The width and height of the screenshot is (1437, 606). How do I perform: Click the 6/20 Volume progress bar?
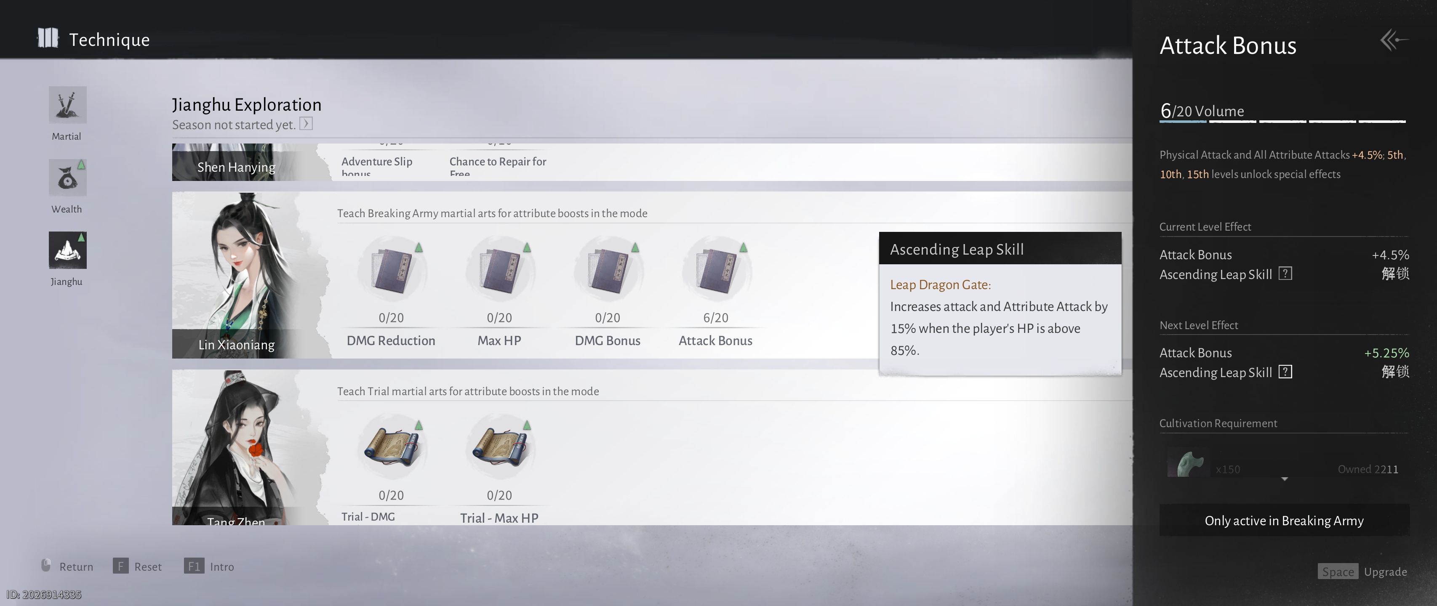(x=1282, y=120)
